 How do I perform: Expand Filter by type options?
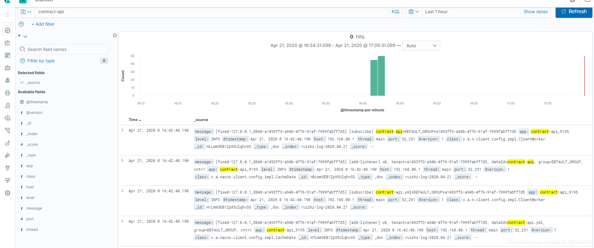(x=37, y=61)
